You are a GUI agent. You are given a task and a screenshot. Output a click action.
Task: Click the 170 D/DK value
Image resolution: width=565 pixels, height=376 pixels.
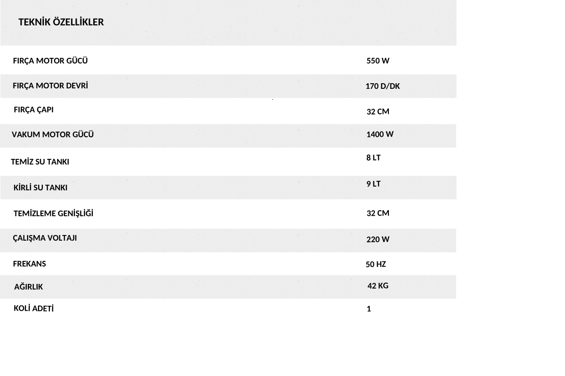(383, 86)
